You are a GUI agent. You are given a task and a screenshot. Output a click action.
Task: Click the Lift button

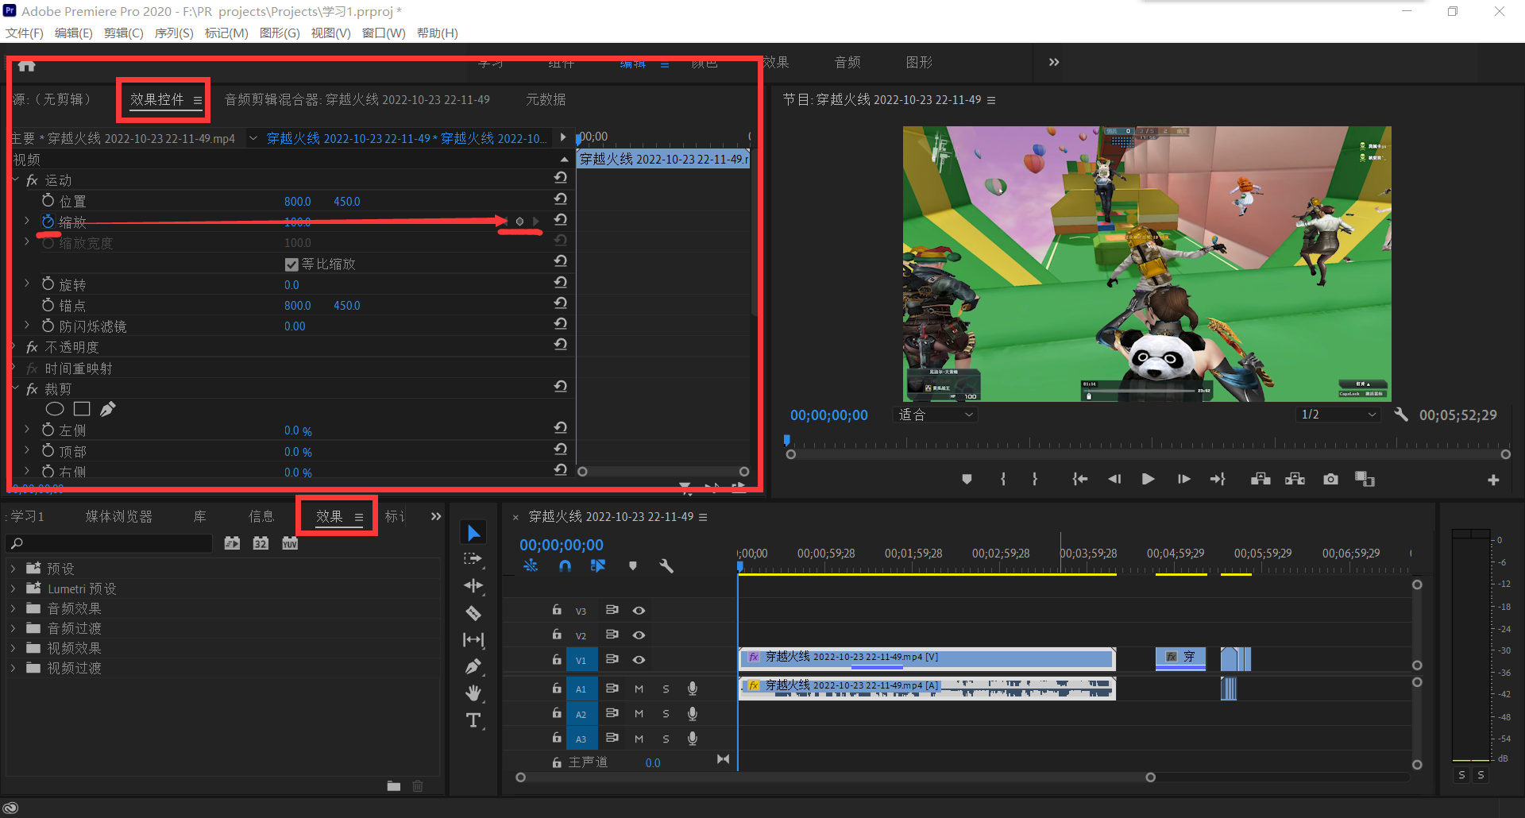[x=1261, y=479]
